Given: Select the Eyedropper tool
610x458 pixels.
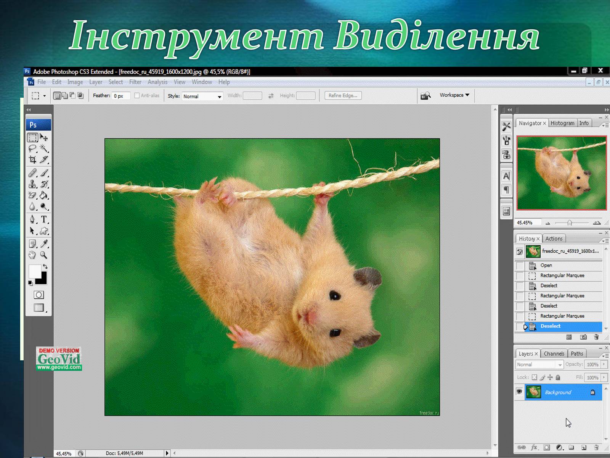Looking at the screenshot, I should [44, 244].
